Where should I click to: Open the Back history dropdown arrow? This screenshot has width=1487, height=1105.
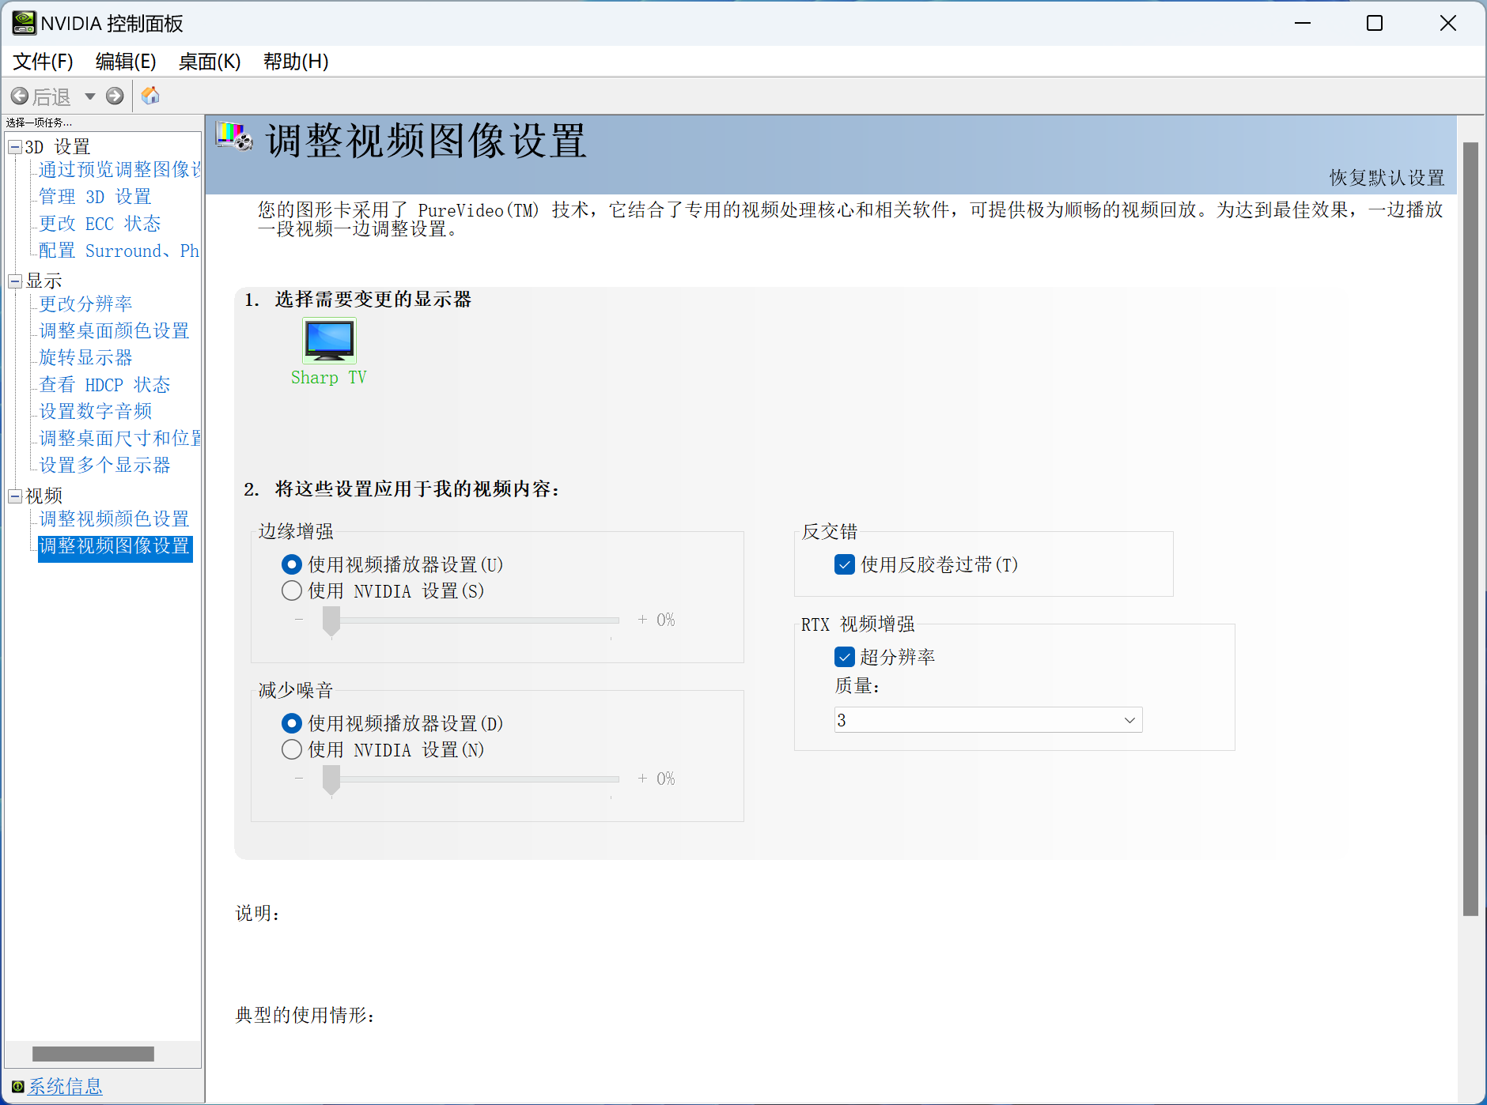tap(90, 96)
